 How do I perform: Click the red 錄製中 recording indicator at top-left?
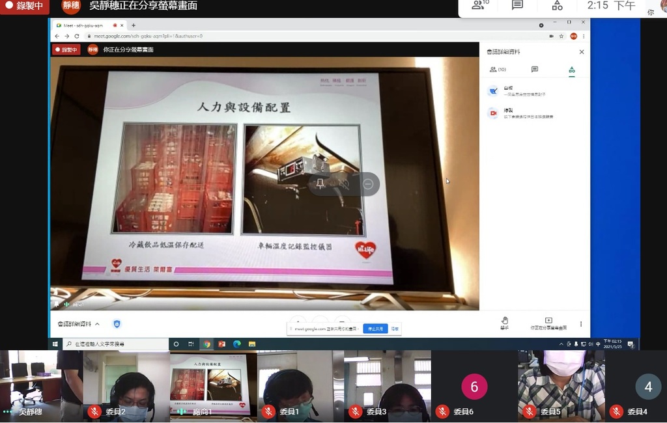pyautogui.click(x=24, y=6)
